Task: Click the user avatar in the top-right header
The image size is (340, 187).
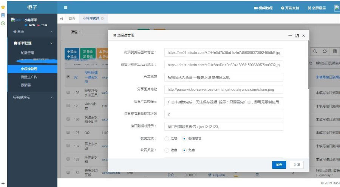Action: click(x=337, y=8)
